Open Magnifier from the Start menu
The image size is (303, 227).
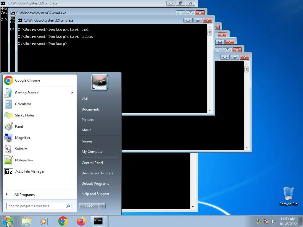pyautogui.click(x=40, y=138)
